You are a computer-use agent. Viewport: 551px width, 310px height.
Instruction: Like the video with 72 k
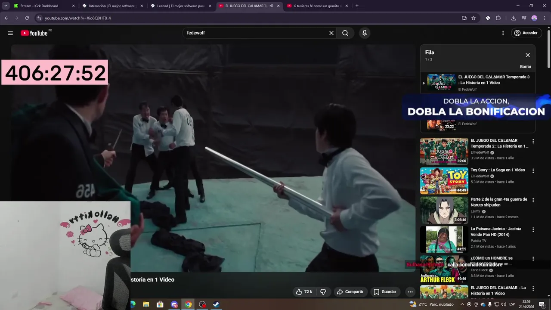tap(304, 292)
